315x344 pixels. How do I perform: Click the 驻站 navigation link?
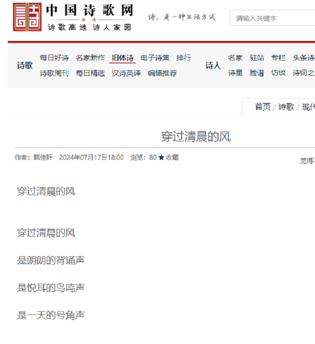tap(257, 58)
